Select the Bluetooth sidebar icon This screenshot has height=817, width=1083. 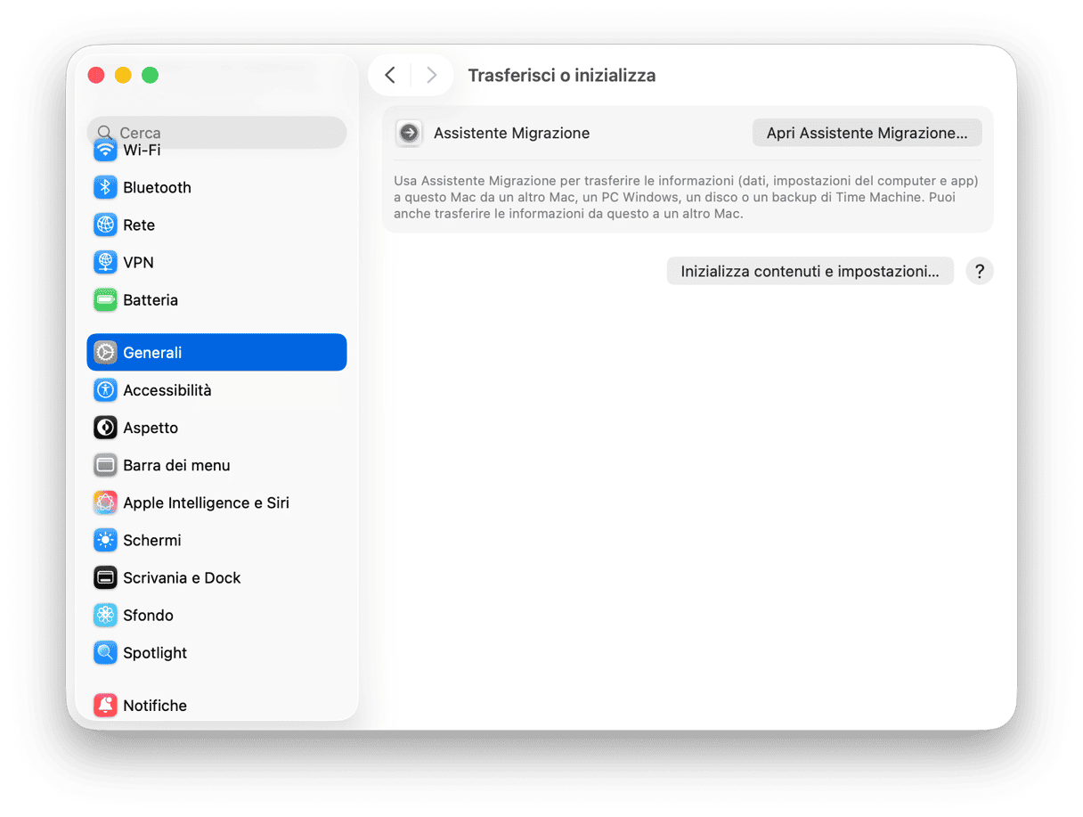105,187
